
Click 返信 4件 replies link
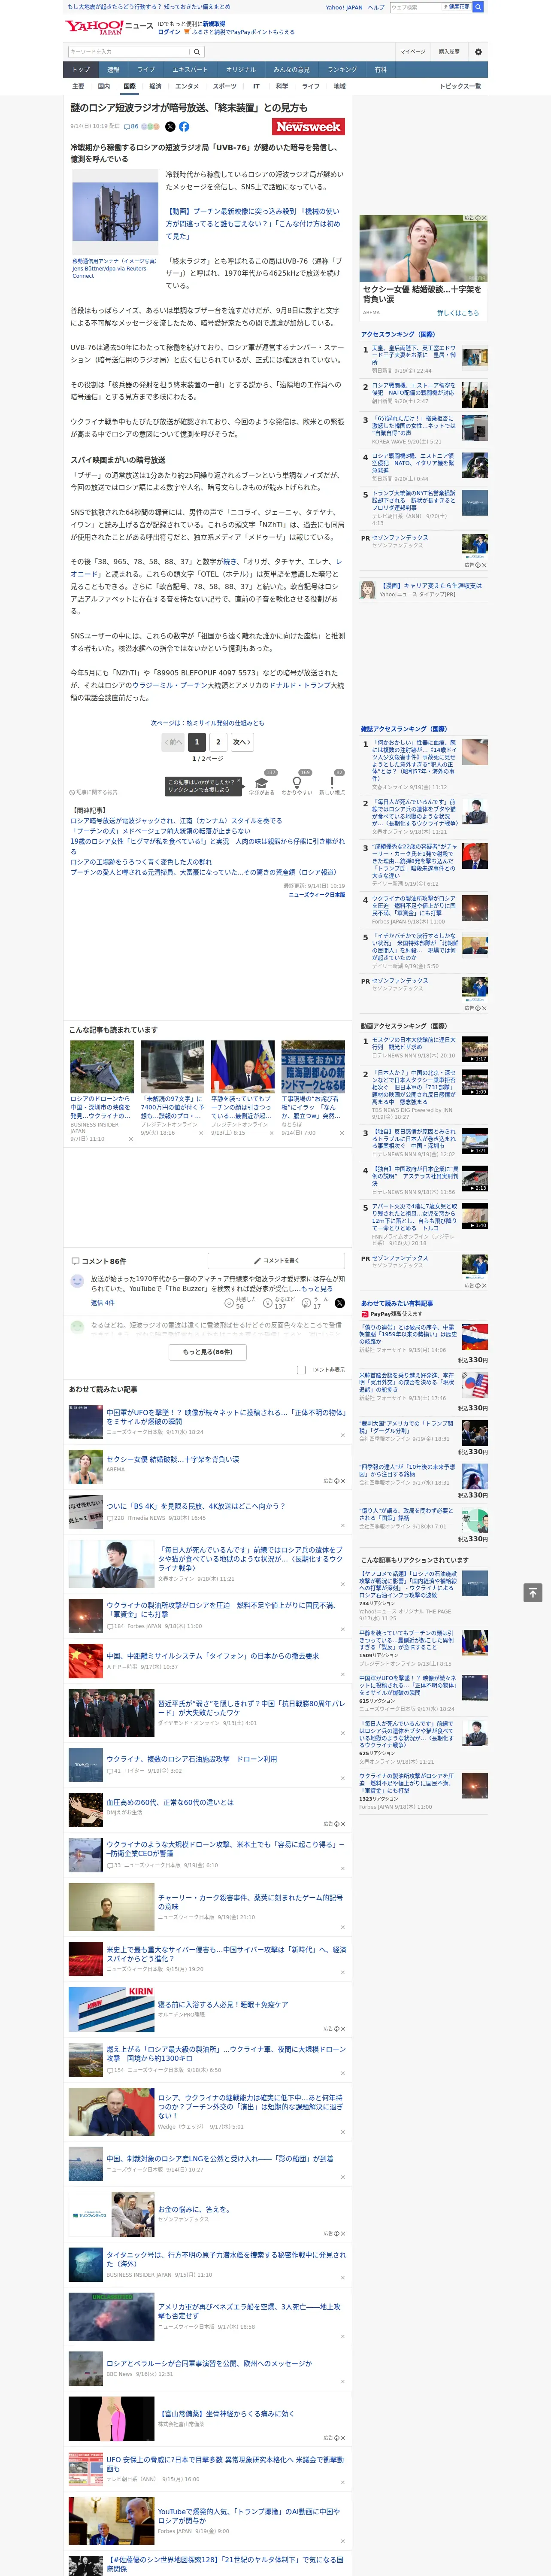(x=103, y=1303)
